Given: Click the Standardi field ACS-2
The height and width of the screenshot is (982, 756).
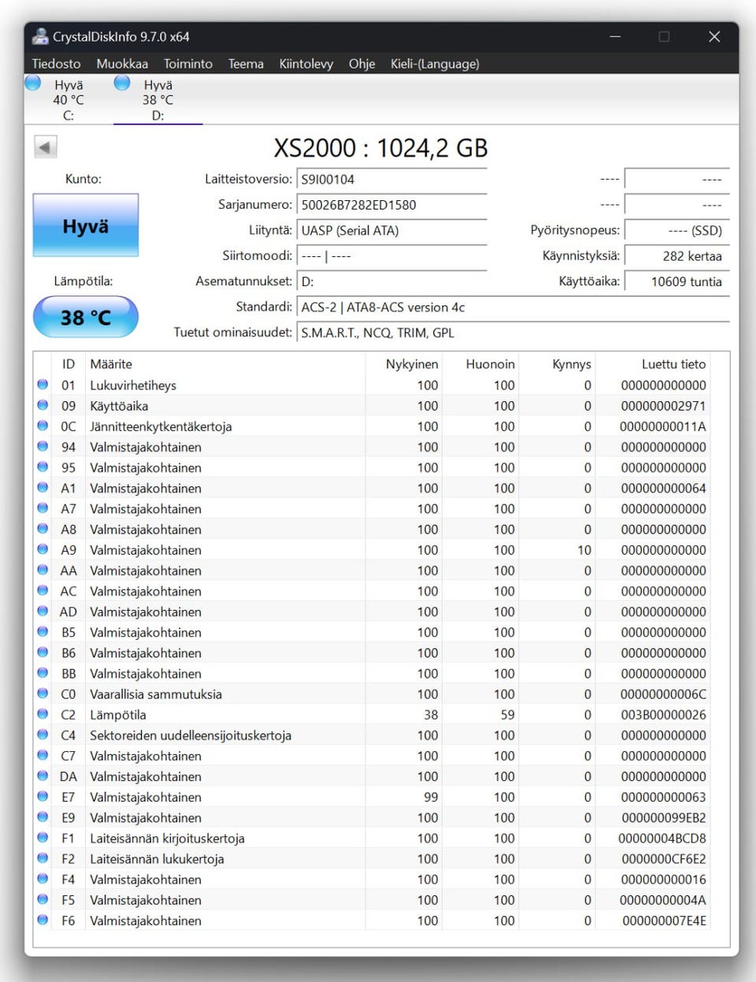Looking at the screenshot, I should (513, 307).
